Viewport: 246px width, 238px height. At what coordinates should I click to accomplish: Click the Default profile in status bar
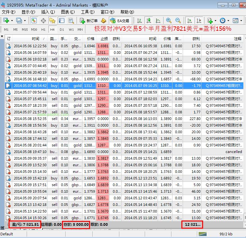[x=7, y=234]
